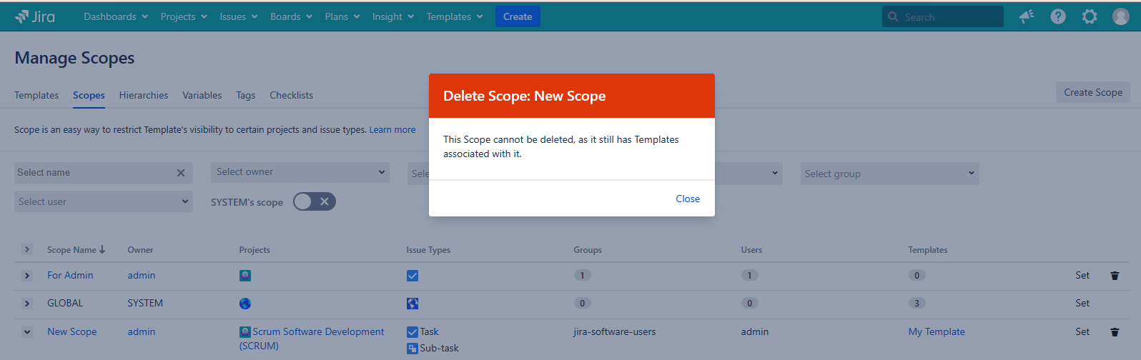This screenshot has height=360, width=1141.
Task: Click the Jira logo in header
Action: pyautogui.click(x=35, y=16)
